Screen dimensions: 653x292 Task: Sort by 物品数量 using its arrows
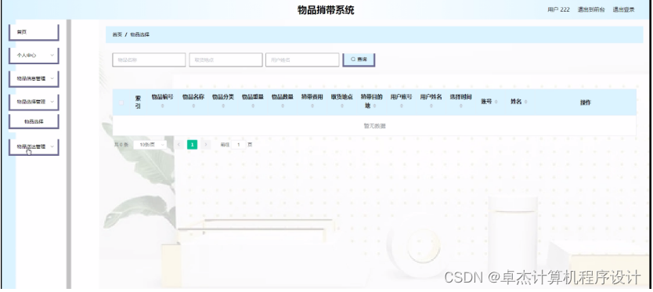[283, 106]
